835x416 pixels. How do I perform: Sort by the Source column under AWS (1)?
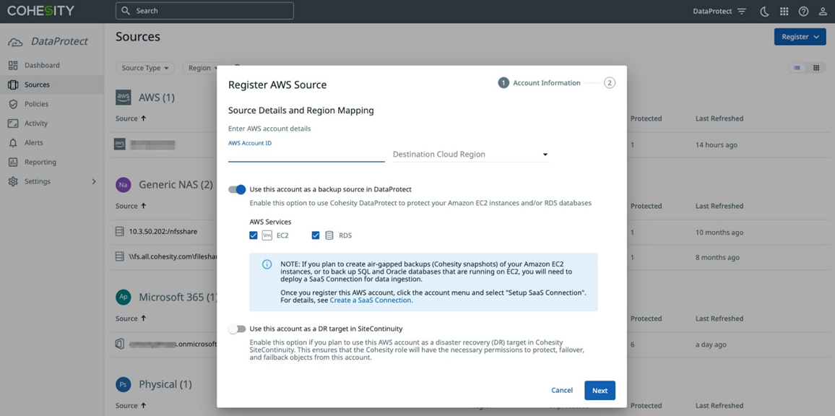(x=131, y=118)
